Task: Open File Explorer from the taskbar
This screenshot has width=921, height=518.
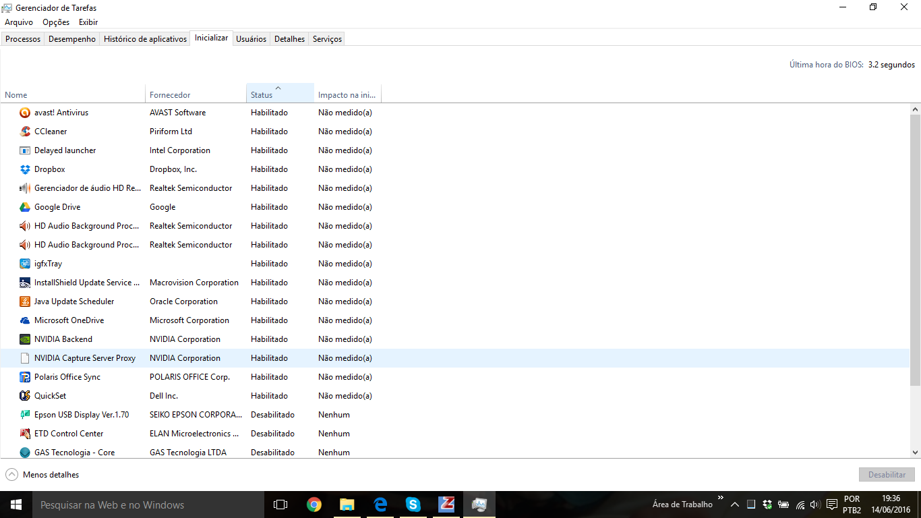Action: click(347, 505)
